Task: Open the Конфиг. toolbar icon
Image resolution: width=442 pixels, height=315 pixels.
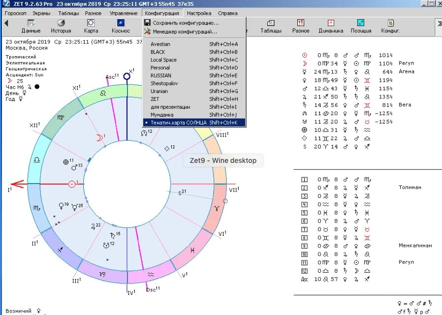Action: (390, 26)
